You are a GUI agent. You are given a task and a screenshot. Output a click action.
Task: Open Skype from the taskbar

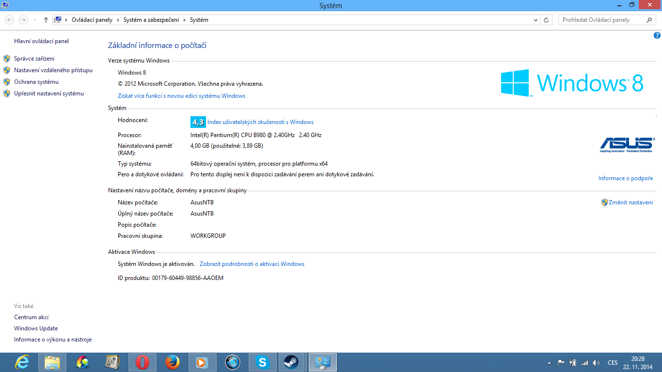pos(263,362)
